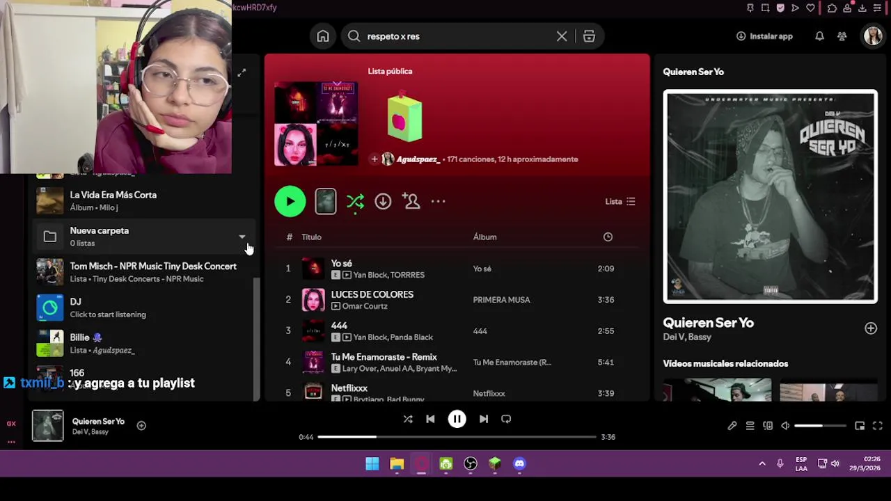Image resolution: width=891 pixels, height=501 pixels.
Task: Enter full screen mode
Action: point(878,426)
